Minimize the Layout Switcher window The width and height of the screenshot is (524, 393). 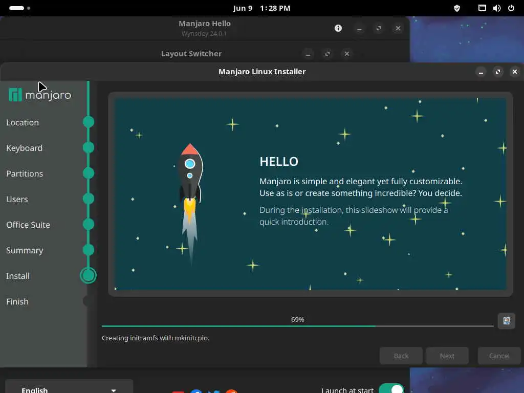[x=308, y=54]
